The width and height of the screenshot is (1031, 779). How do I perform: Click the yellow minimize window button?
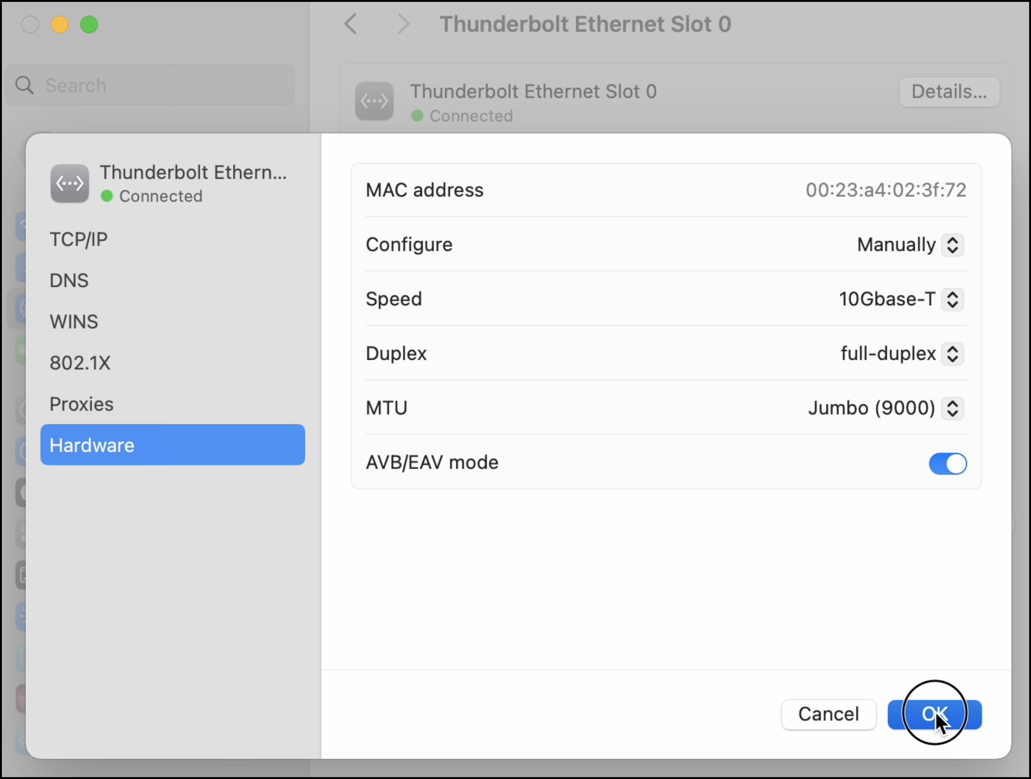click(60, 24)
